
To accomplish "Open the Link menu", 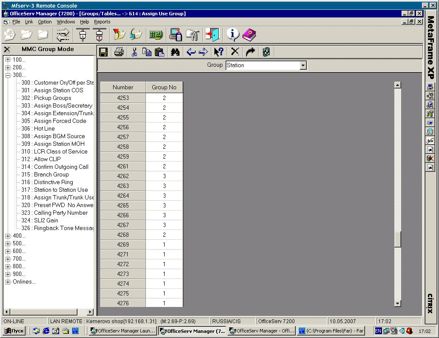I will (x=29, y=22).
